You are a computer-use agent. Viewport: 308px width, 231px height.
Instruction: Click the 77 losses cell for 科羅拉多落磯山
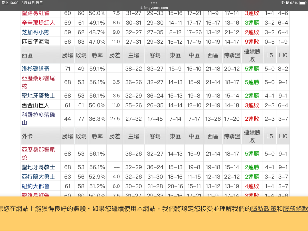tap(81, 119)
